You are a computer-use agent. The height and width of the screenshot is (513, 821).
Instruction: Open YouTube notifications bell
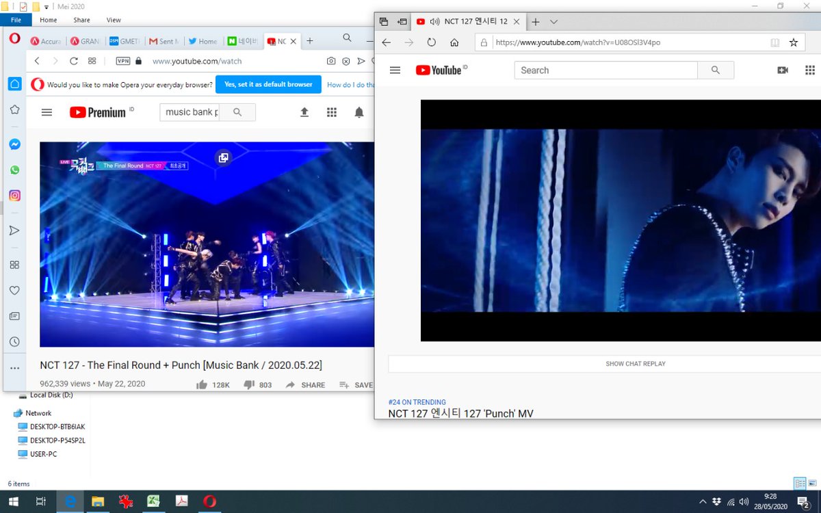point(359,112)
